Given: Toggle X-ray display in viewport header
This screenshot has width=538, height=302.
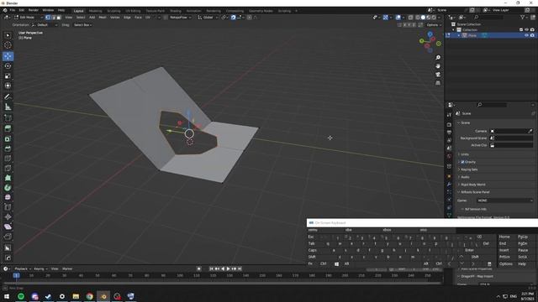Looking at the screenshot, I should (x=410, y=18).
